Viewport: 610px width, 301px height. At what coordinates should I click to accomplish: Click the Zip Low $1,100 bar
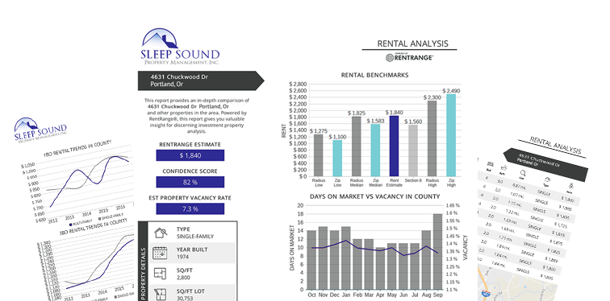(x=337, y=159)
